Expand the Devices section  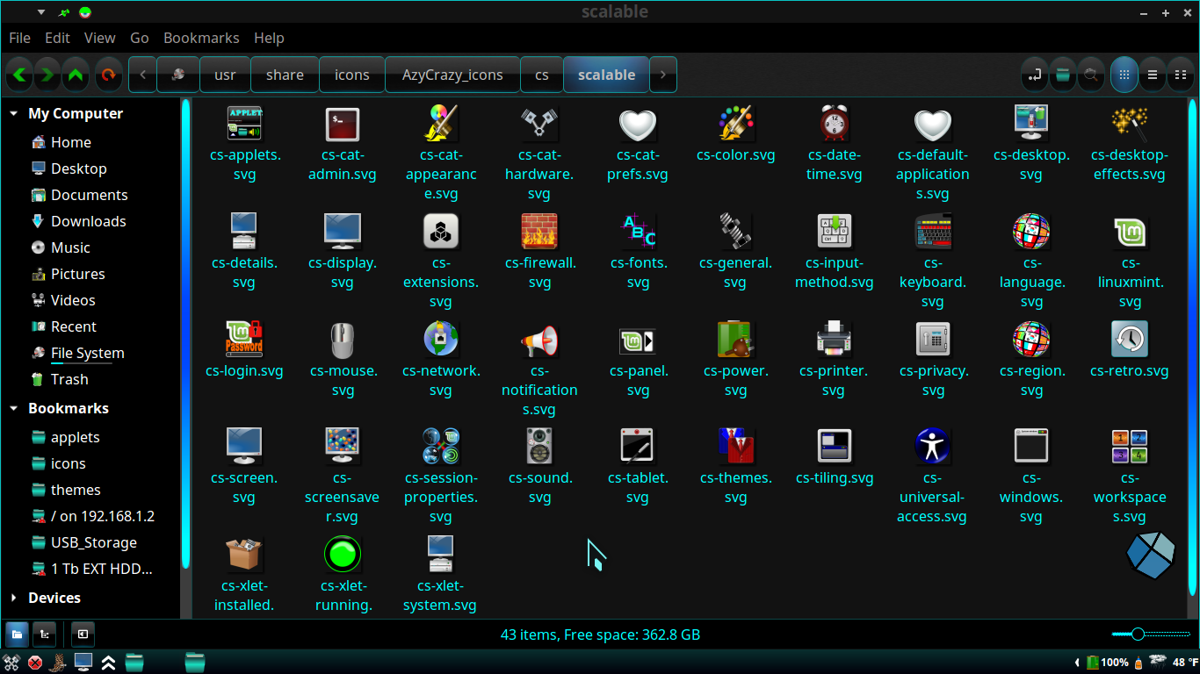pyautogui.click(x=13, y=598)
